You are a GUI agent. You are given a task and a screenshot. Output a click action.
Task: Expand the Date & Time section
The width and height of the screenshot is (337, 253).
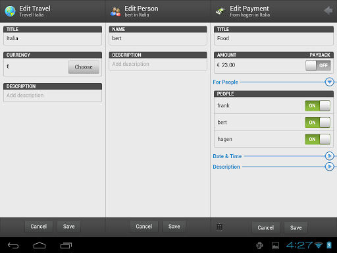pos(329,156)
